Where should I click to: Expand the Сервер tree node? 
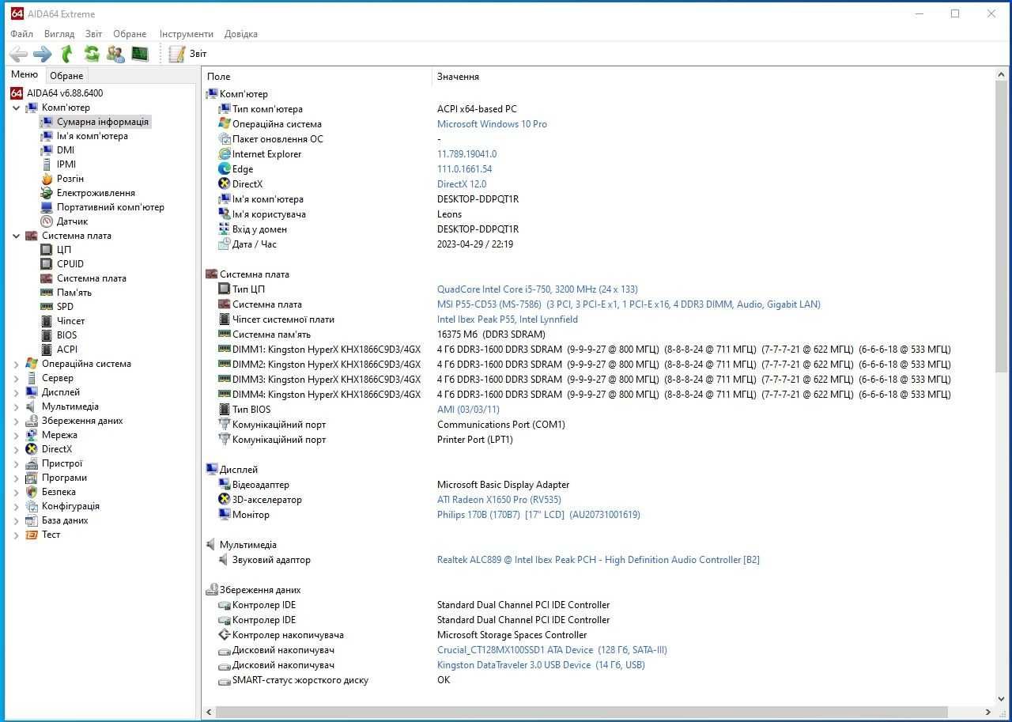(17, 378)
